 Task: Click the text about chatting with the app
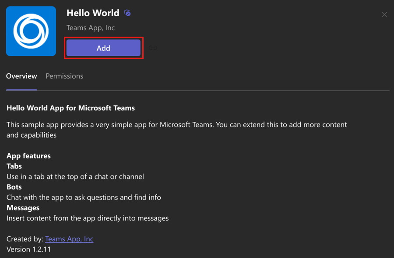click(84, 197)
